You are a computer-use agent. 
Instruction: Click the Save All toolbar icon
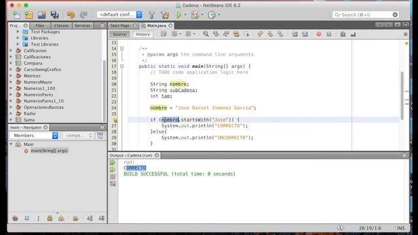tap(55, 15)
